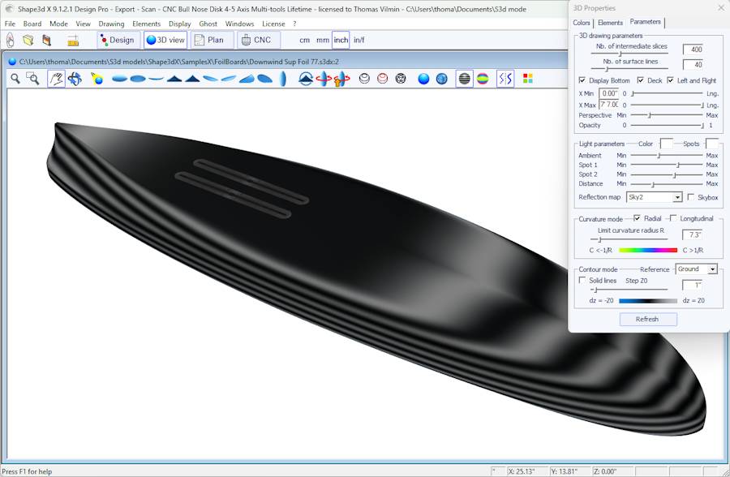Uncheck Display Bottom checkbox
The width and height of the screenshot is (730, 477).
point(582,80)
